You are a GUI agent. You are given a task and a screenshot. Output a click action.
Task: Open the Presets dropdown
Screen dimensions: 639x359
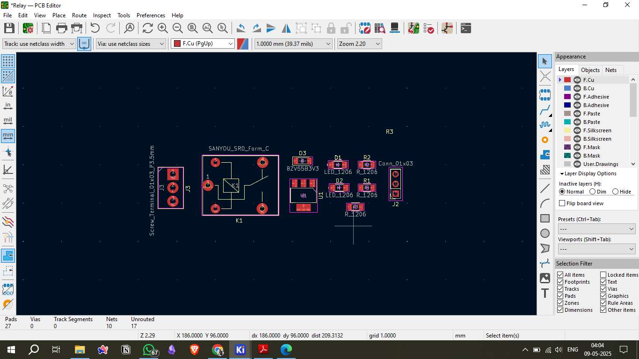(x=596, y=229)
